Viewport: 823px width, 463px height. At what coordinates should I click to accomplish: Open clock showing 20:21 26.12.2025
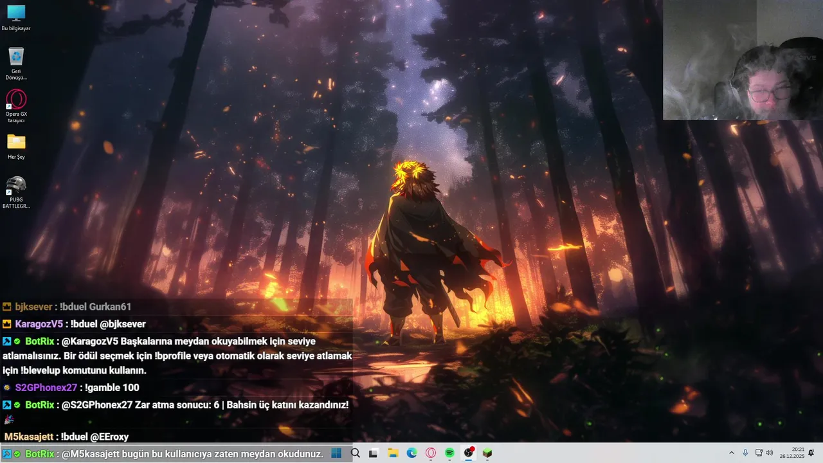point(792,453)
